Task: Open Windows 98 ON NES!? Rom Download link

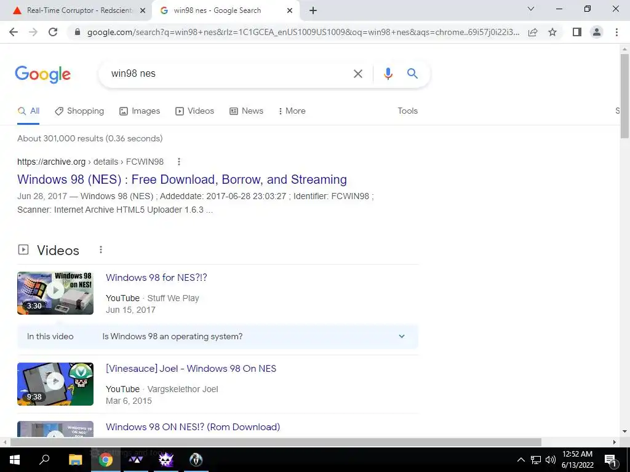Action: tap(193, 427)
